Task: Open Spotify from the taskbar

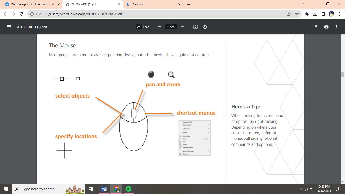Action: pyautogui.click(x=129, y=189)
